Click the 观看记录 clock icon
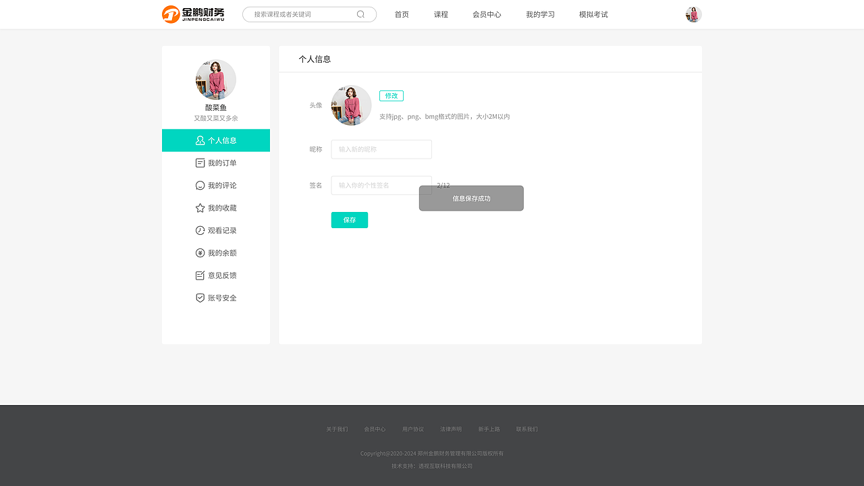Image resolution: width=864 pixels, height=486 pixels. [200, 230]
